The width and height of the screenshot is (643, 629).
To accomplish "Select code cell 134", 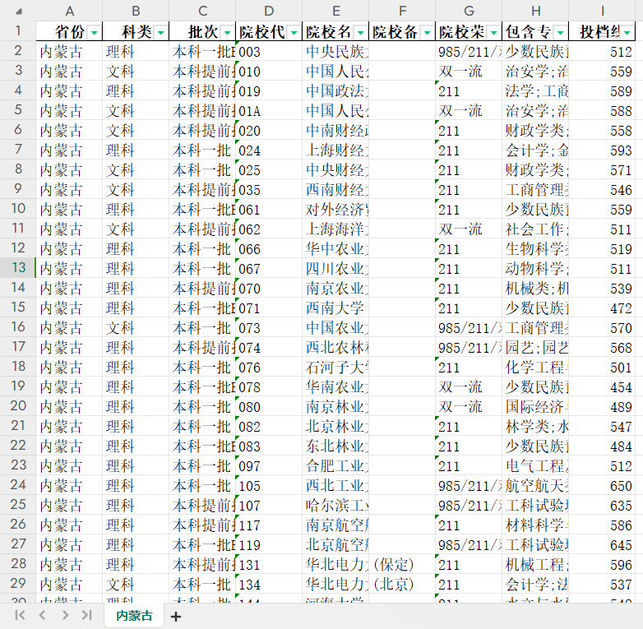I will point(269,584).
